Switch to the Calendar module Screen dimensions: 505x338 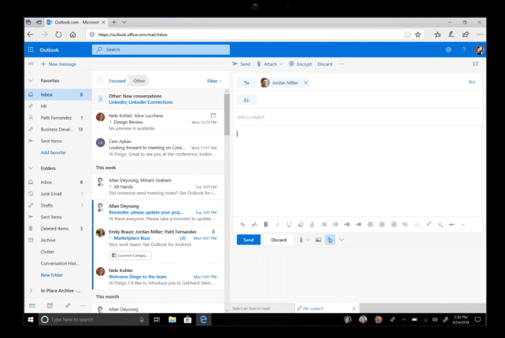[x=50, y=305]
